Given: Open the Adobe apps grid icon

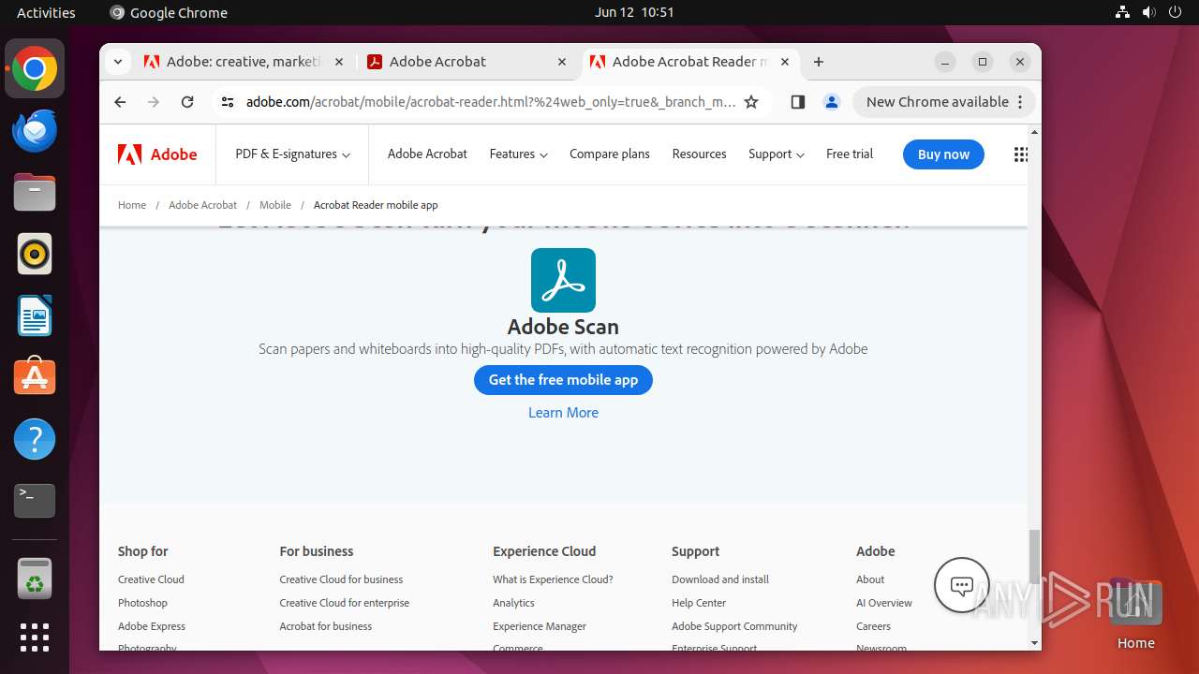Looking at the screenshot, I should click(1021, 154).
